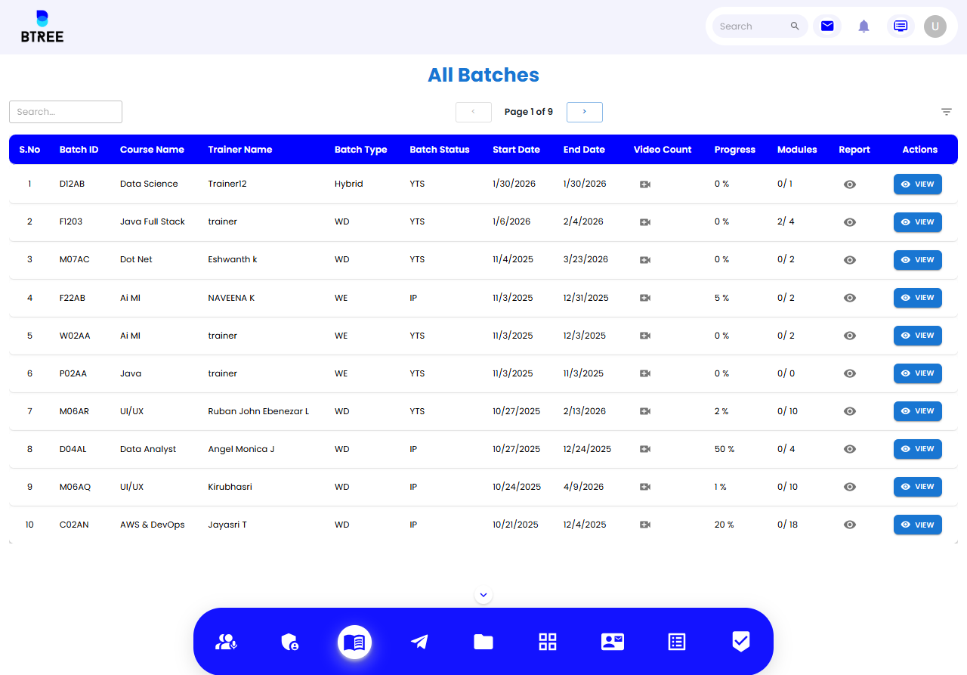Open the contact card mail dock icon
This screenshot has width=967, height=675.
612,642
